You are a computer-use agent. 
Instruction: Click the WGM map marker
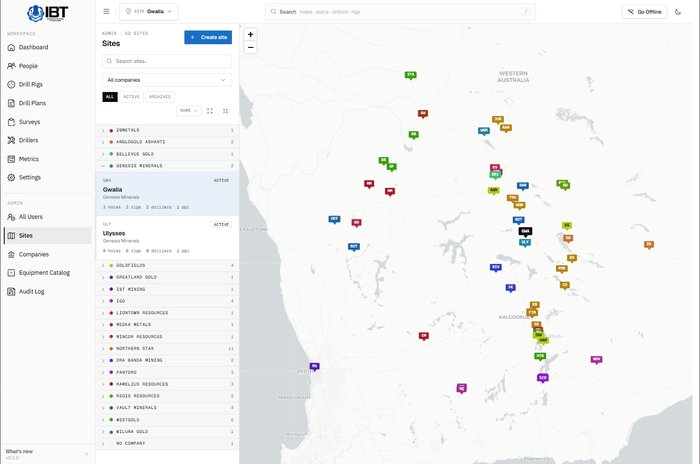484,131
